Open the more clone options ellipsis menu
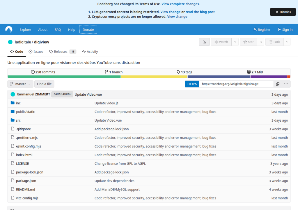 click(x=286, y=84)
